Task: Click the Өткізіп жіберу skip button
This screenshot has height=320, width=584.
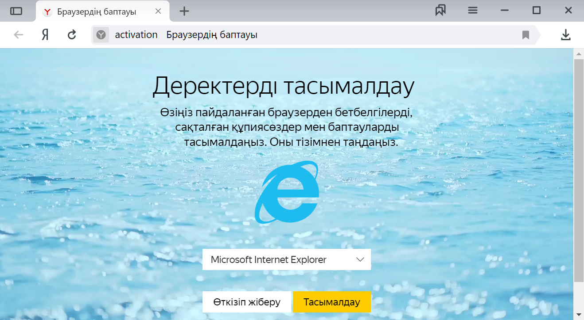Action: 247,302
